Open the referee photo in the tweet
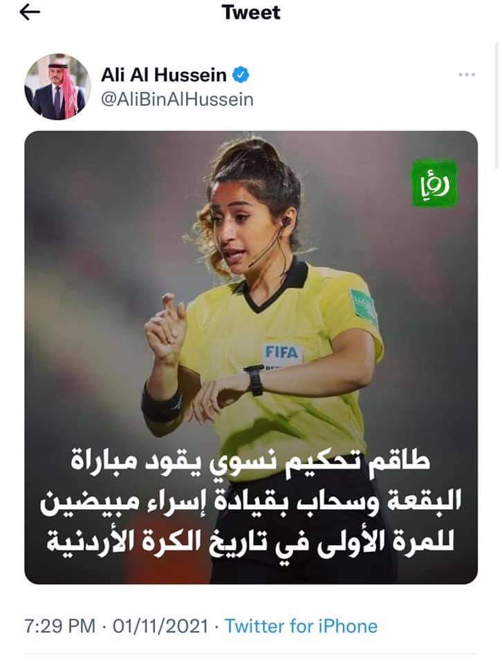This screenshot has width=502, height=664. (251, 358)
